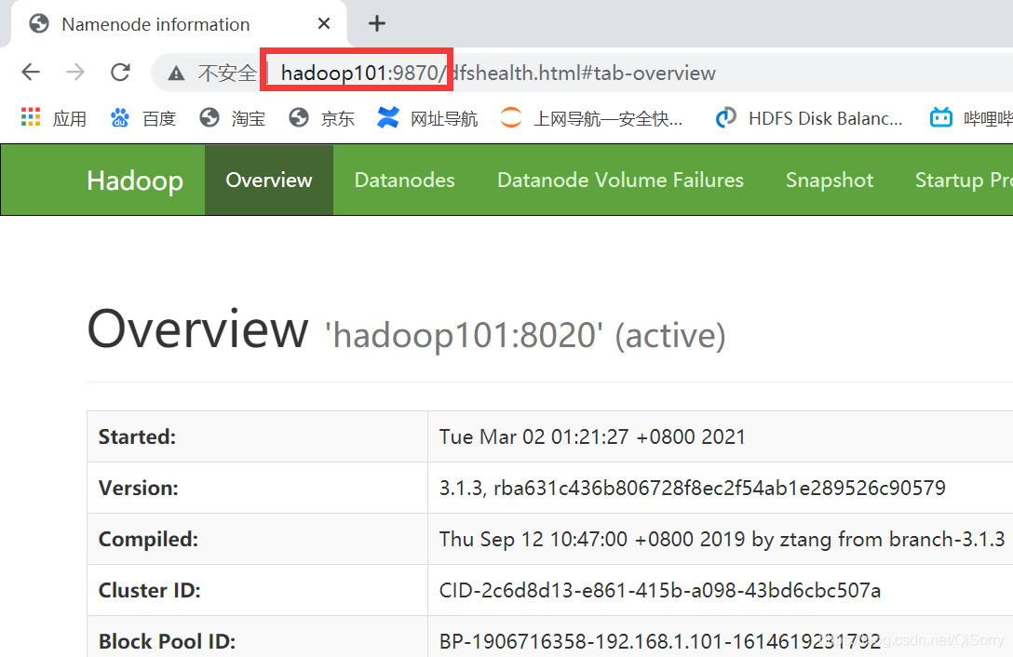Click the CID-2c6d8d13 cluster value
1013x657 pixels.
[x=659, y=590]
